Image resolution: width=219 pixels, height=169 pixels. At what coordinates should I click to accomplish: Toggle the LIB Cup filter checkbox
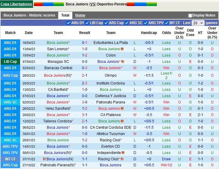(x=87, y=23)
